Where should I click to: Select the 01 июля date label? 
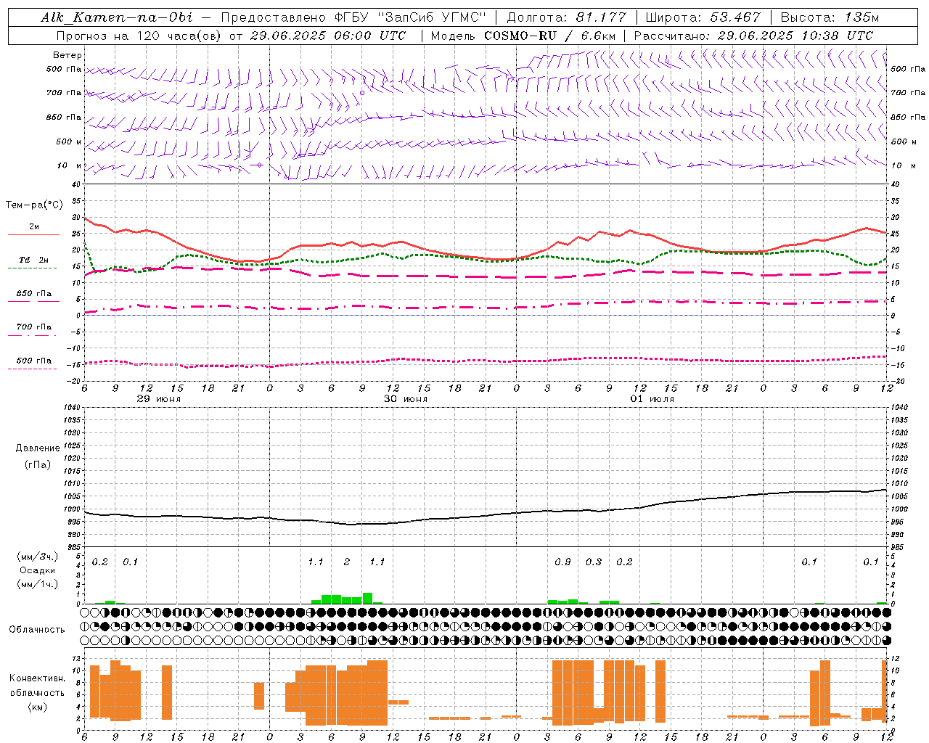[x=652, y=399]
